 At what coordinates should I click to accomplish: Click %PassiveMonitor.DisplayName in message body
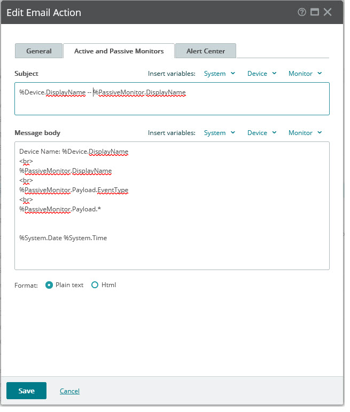[66, 171]
